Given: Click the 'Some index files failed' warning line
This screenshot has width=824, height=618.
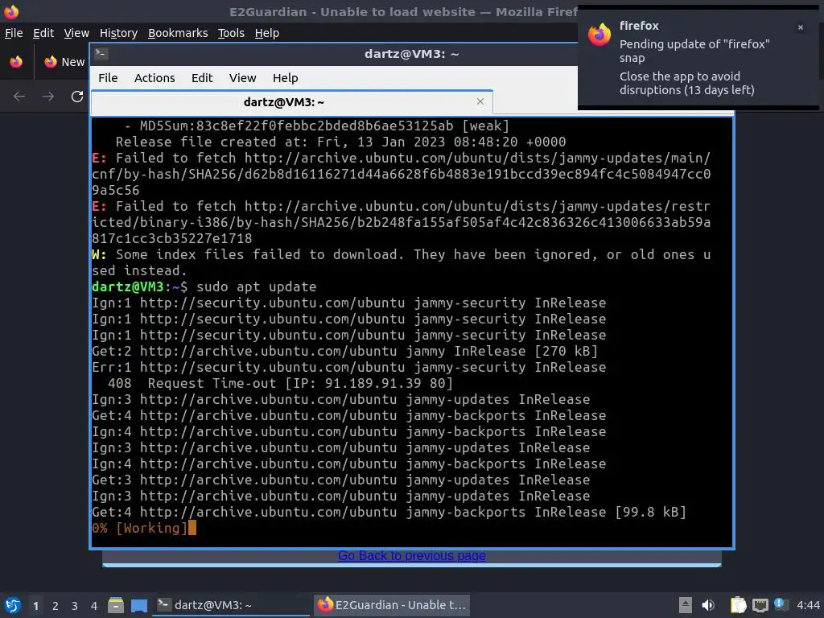Looking at the screenshot, I should click(x=401, y=262).
